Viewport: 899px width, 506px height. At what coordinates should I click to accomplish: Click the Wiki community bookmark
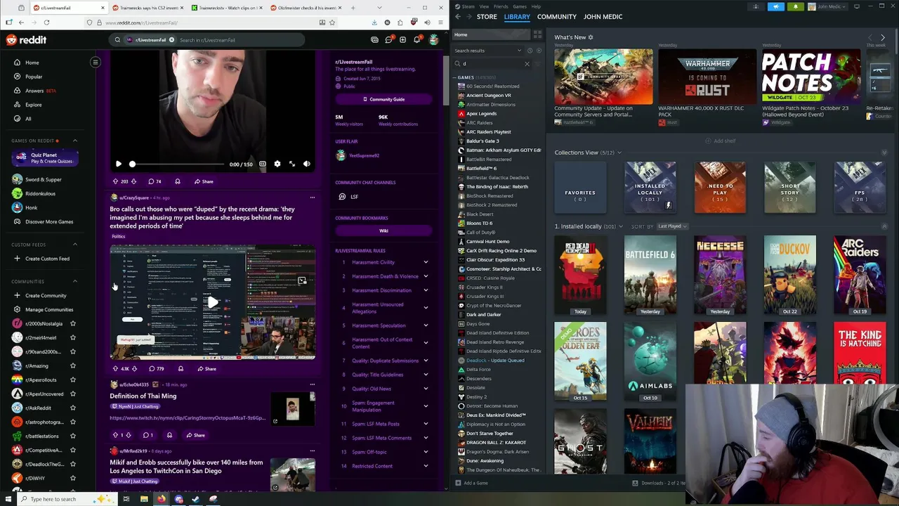click(x=383, y=231)
